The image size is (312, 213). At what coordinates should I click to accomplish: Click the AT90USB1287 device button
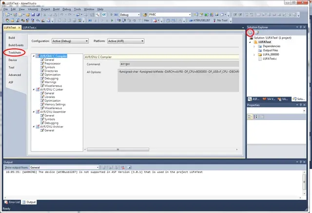[199, 20]
